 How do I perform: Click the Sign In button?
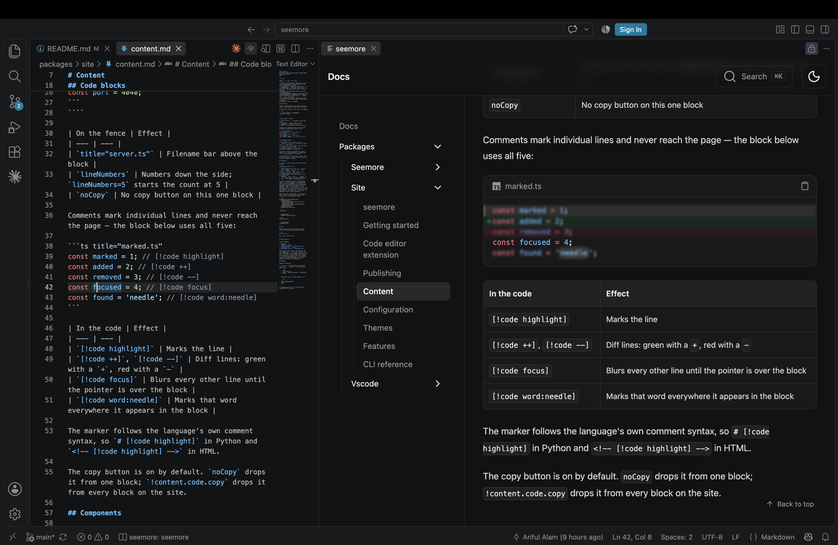(630, 29)
